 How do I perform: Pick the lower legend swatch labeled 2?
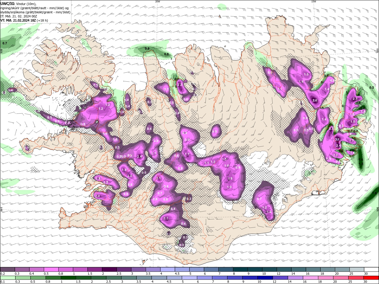click(x=98, y=278)
